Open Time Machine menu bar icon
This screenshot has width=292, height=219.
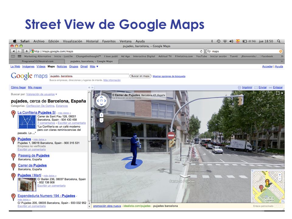tap(218, 41)
